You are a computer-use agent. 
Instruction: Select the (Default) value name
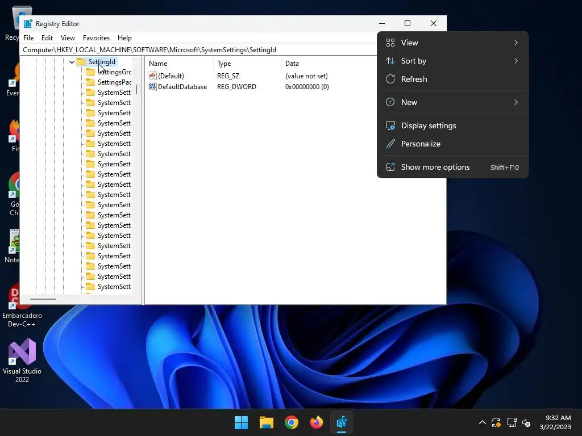(x=171, y=76)
